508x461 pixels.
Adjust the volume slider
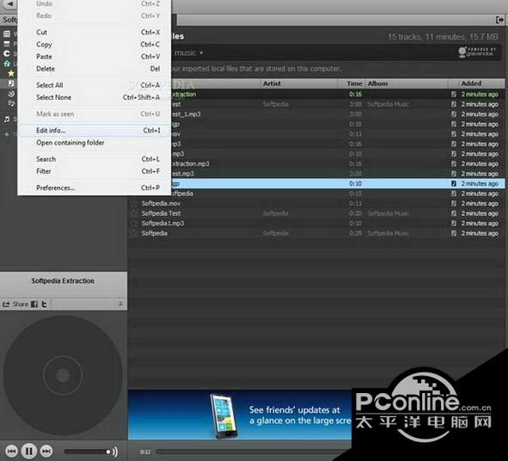[88, 452]
